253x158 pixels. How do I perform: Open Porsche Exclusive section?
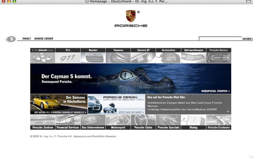(x=219, y=127)
